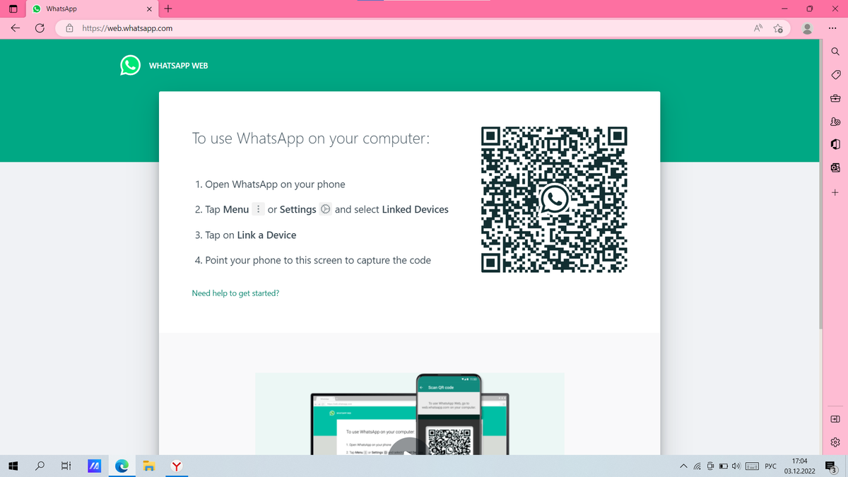
Task: Open the Wi-Fi network tray icon
Action: (x=697, y=466)
